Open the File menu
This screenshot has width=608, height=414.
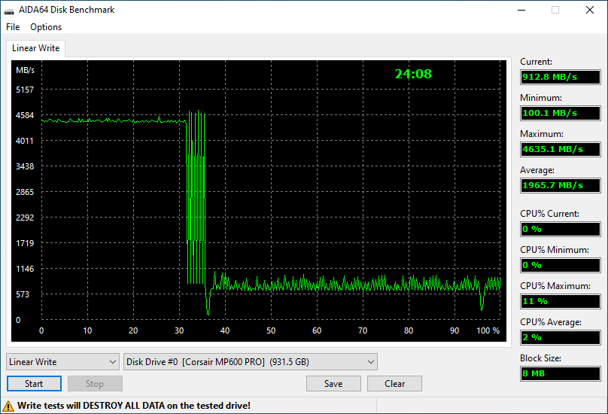(x=13, y=27)
